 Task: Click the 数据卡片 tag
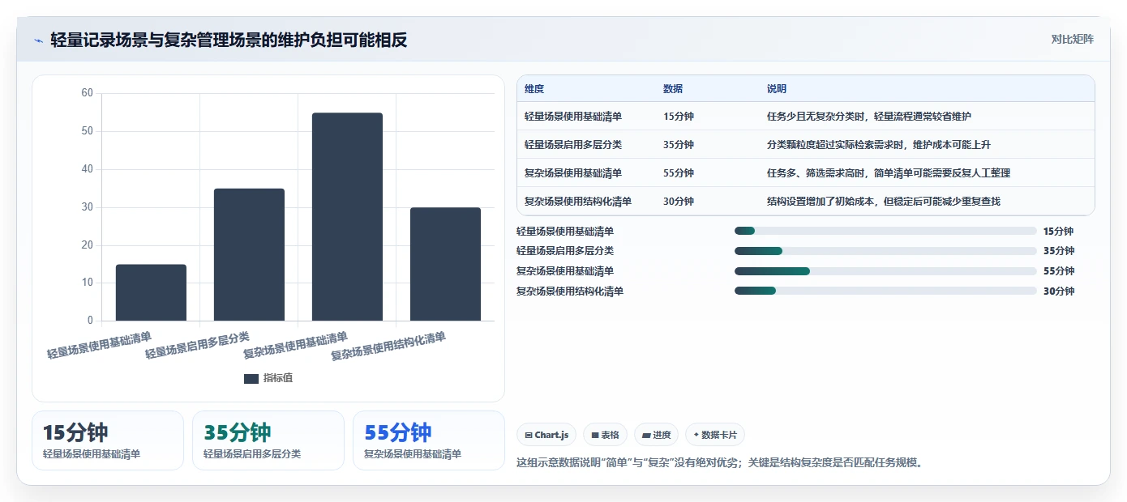point(715,435)
